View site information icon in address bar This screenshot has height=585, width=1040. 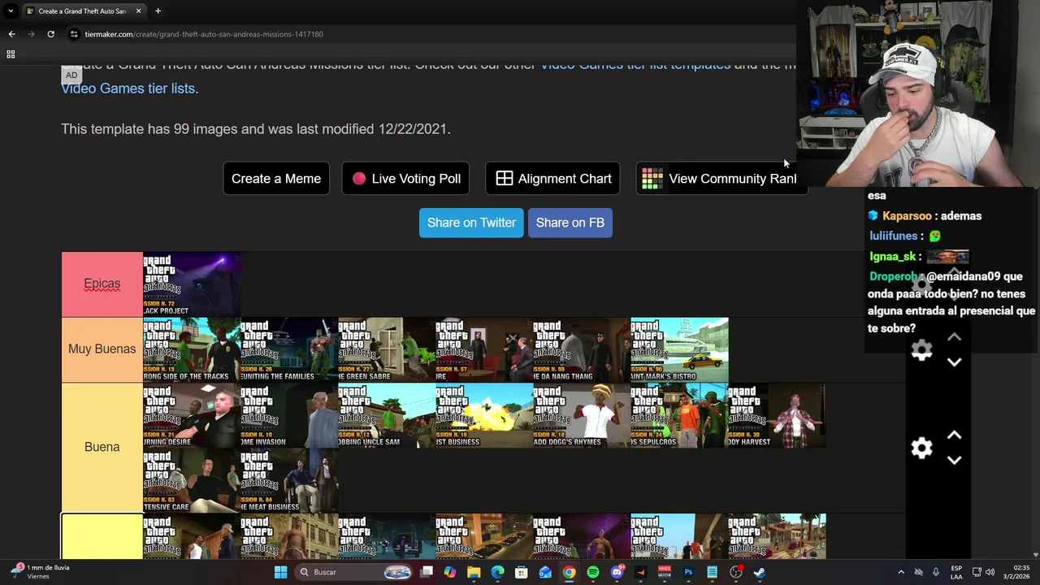point(74,34)
